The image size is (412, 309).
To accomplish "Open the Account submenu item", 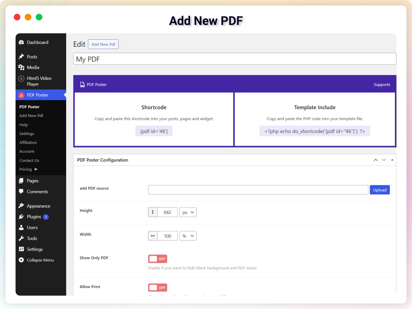I will click(x=27, y=151).
